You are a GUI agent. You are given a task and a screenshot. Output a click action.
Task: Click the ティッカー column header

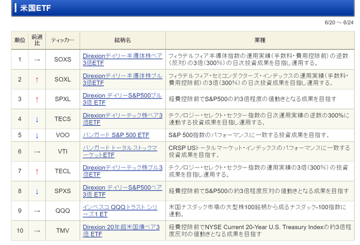63,40
